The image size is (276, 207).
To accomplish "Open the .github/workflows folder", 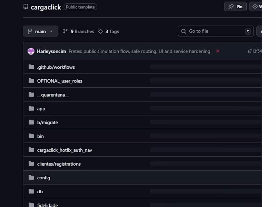I will [56, 67].
